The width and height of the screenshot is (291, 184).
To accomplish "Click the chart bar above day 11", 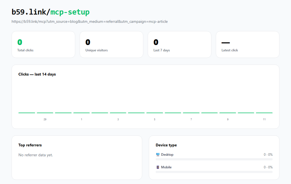I will (x=264, y=113).
